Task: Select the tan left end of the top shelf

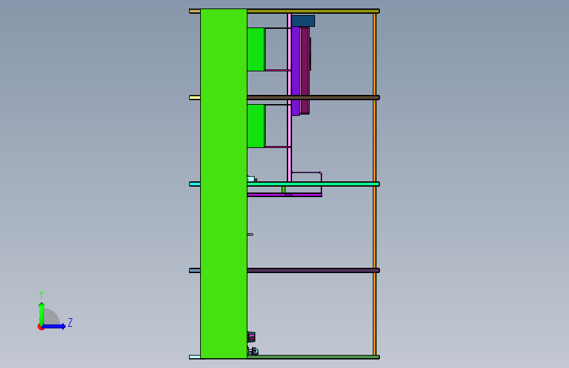Action: click(x=195, y=11)
